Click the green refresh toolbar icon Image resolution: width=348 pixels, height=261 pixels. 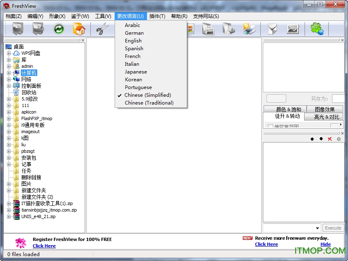point(59,29)
